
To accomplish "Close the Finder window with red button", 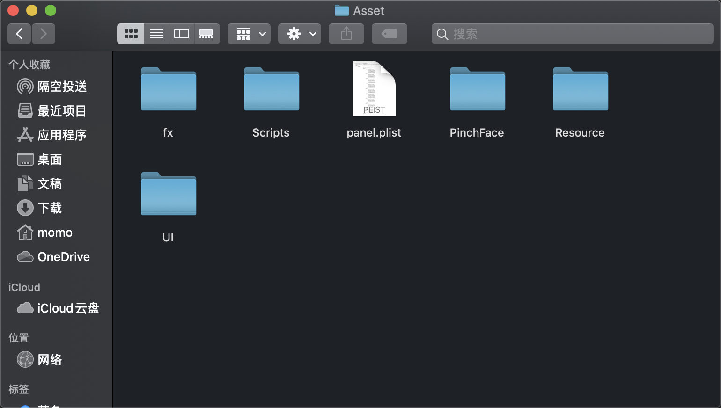I will point(13,10).
